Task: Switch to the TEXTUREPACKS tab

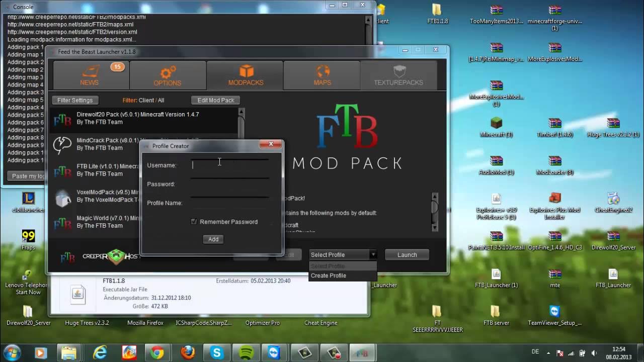Action: pos(398,75)
